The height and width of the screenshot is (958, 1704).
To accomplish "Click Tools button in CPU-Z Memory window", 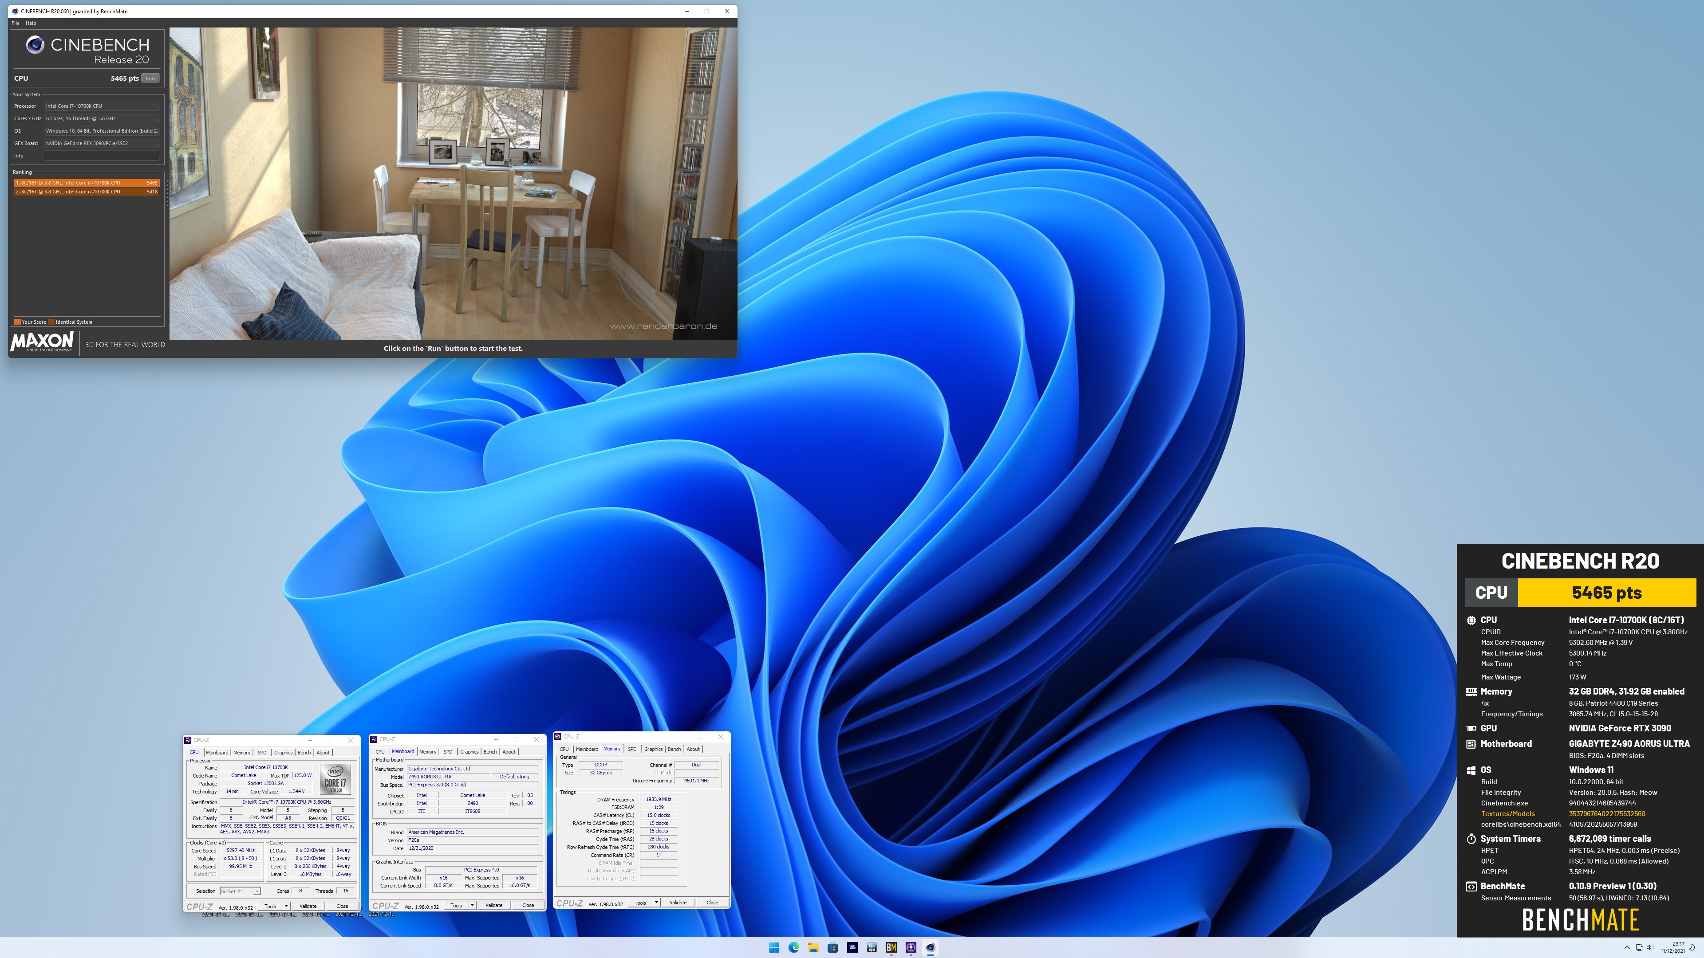I will [x=639, y=903].
